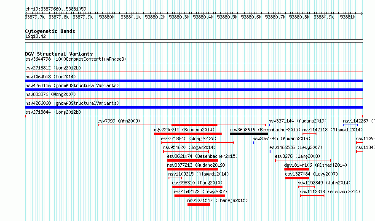375x221 pixels.
Task: Select red bar under nsv3377213
Action: pos(193,169)
